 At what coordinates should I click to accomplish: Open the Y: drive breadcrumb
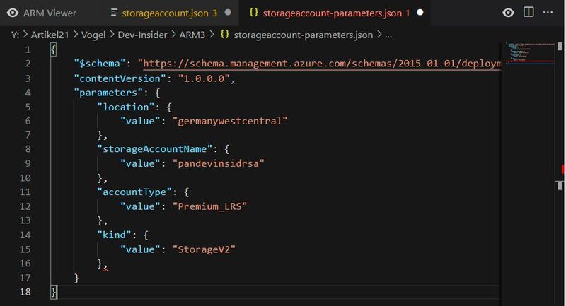coord(15,35)
